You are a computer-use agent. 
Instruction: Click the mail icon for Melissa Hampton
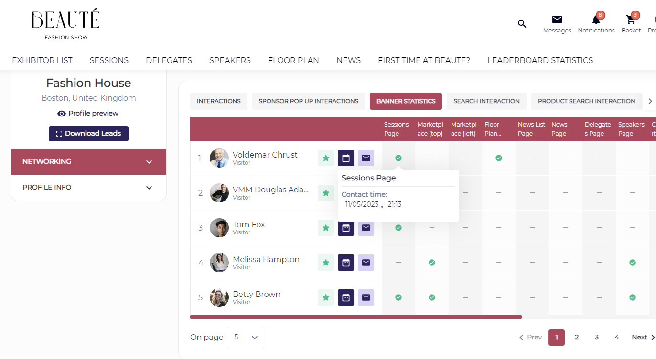366,263
